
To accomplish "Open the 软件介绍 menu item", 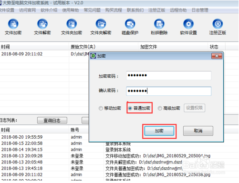I will tap(49, 10).
